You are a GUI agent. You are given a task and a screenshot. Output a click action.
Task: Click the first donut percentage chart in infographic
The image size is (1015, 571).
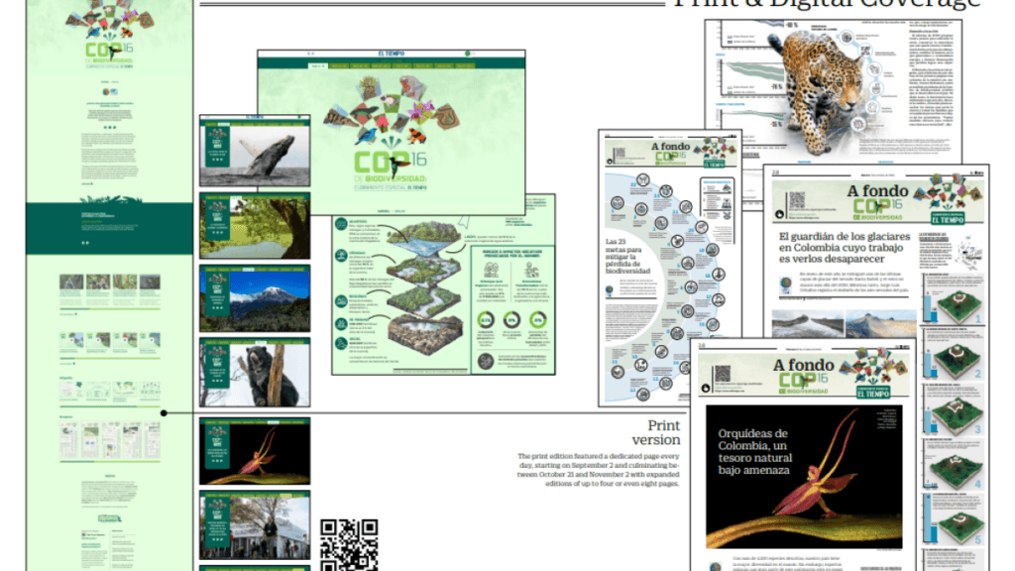coord(487,320)
